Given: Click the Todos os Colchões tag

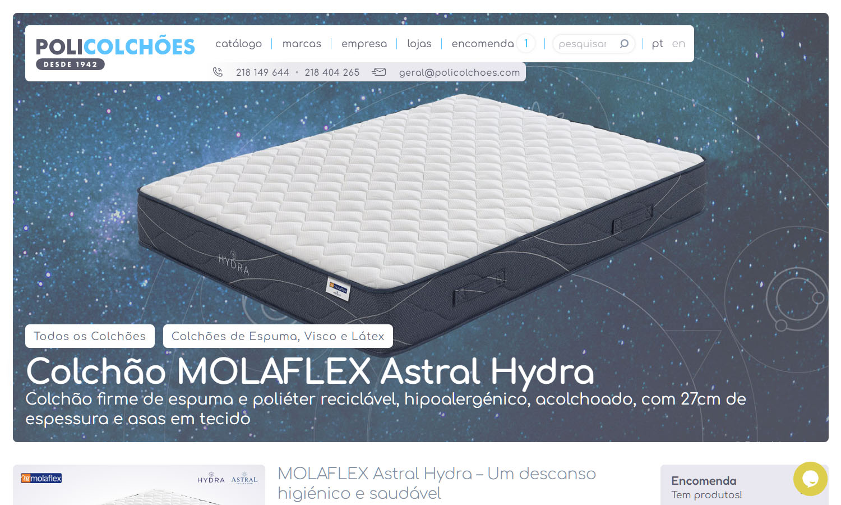Looking at the screenshot, I should [x=90, y=336].
